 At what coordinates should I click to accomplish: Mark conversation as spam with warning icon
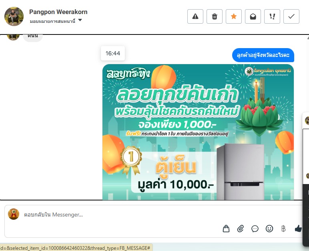pyautogui.click(x=195, y=16)
